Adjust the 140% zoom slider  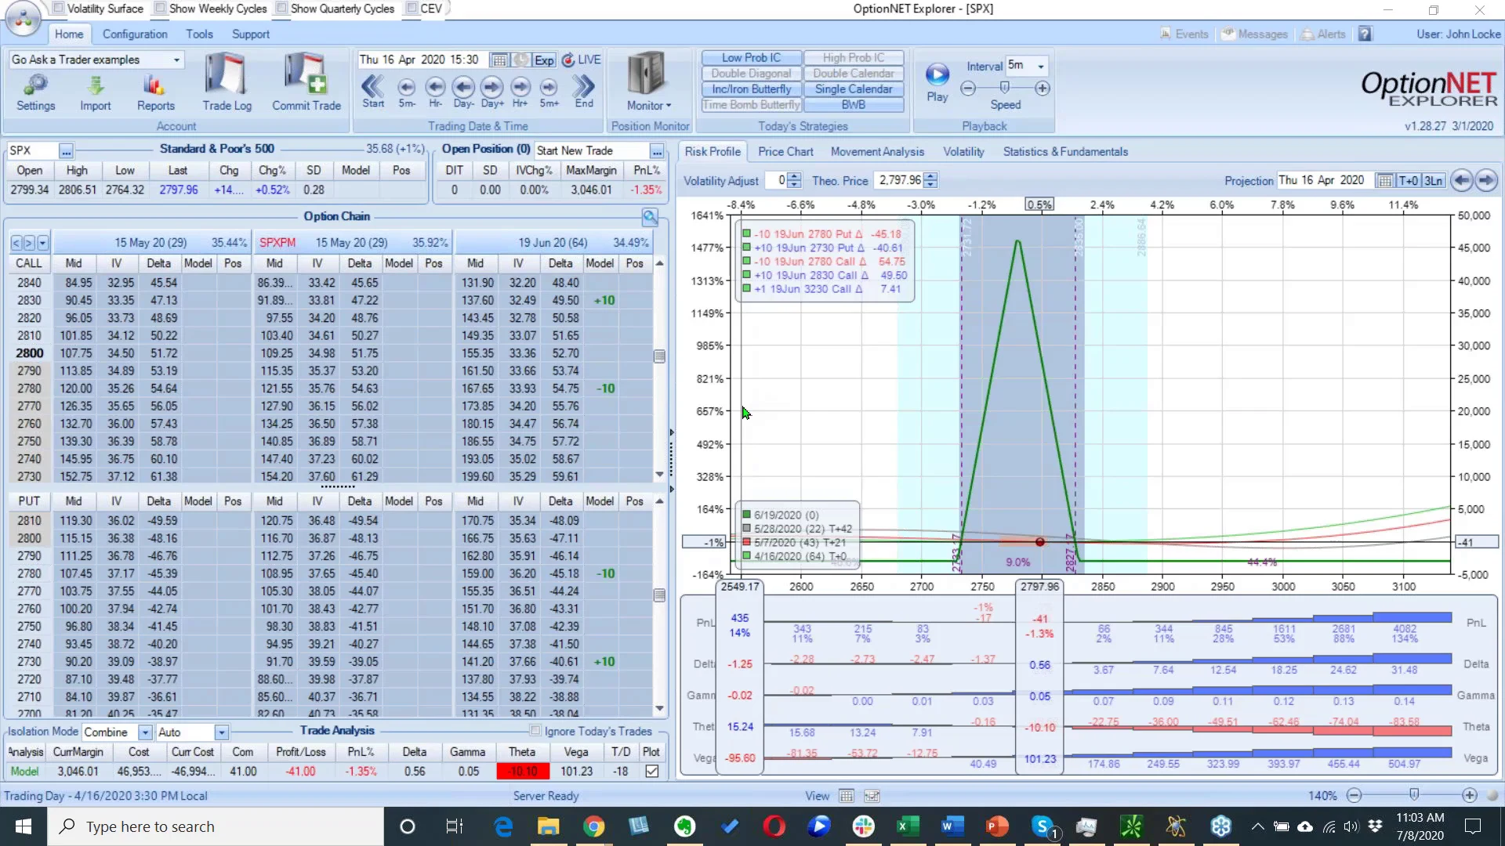click(1414, 795)
